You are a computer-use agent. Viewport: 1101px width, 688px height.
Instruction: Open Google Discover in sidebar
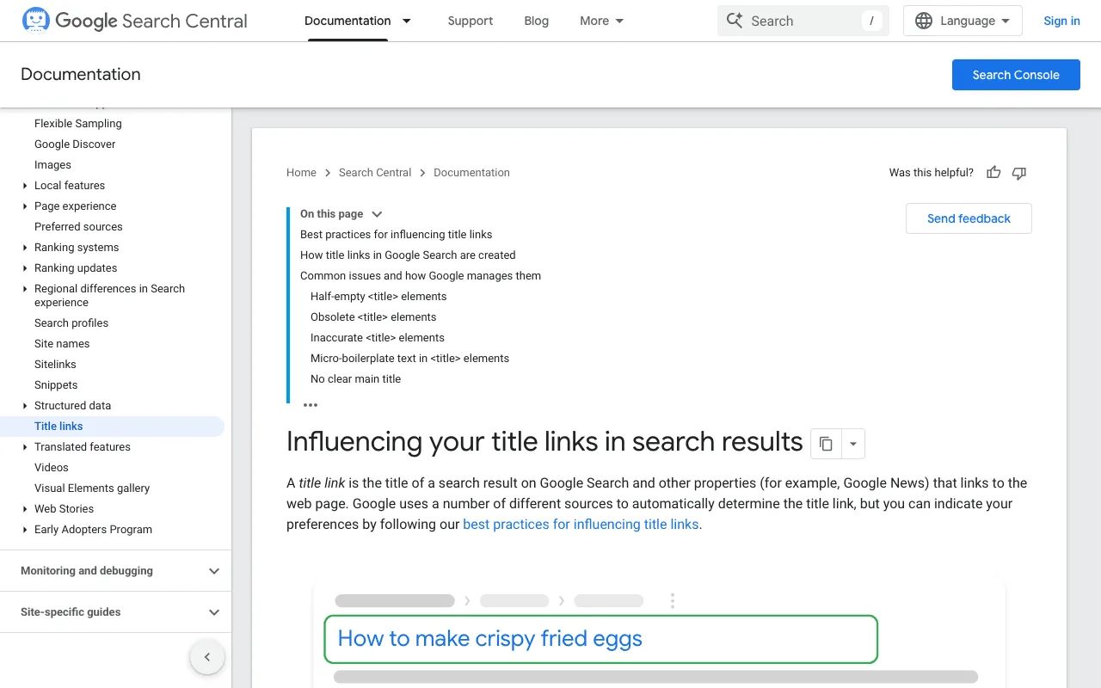coord(75,144)
